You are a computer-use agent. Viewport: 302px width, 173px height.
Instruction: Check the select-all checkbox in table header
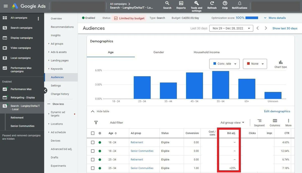pos(93,133)
